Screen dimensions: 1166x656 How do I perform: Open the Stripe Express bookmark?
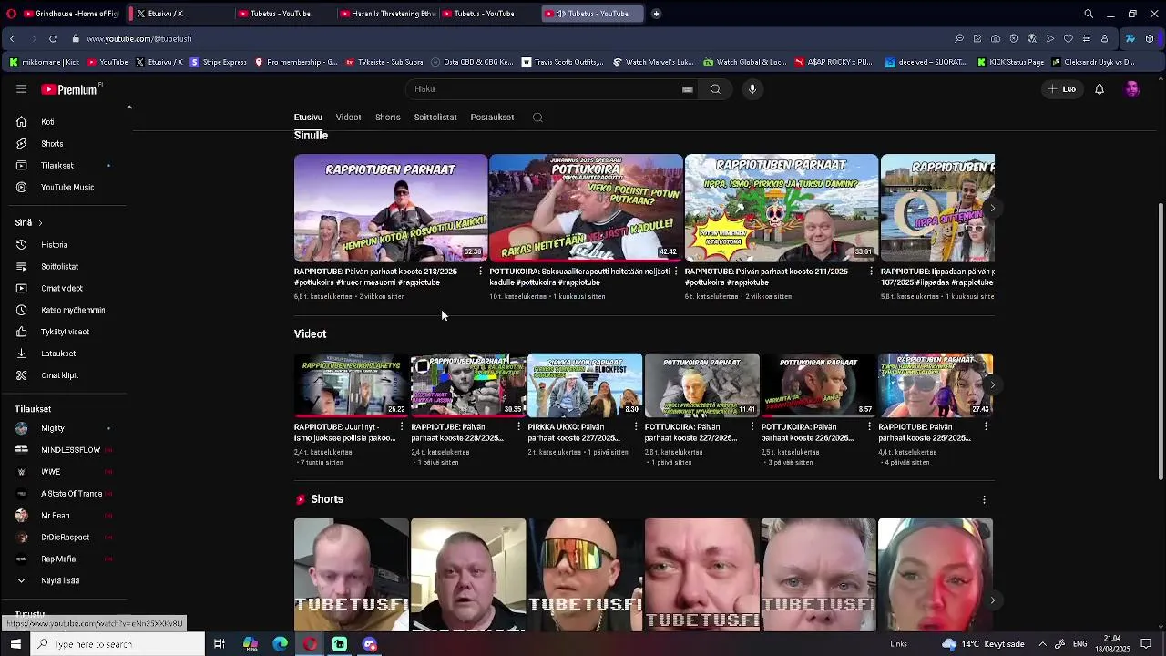pyautogui.click(x=218, y=62)
